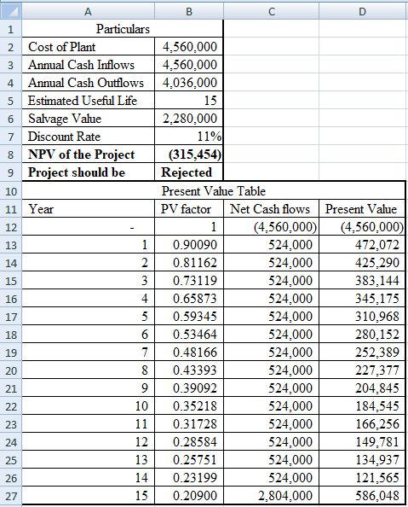This screenshot has width=408, height=507.
Task: Select the PV factor heading cell
Action: point(189,209)
